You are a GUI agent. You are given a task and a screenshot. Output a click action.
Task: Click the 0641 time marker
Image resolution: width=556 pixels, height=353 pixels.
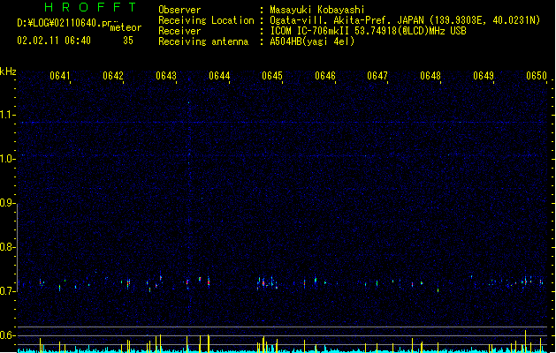click(x=60, y=76)
